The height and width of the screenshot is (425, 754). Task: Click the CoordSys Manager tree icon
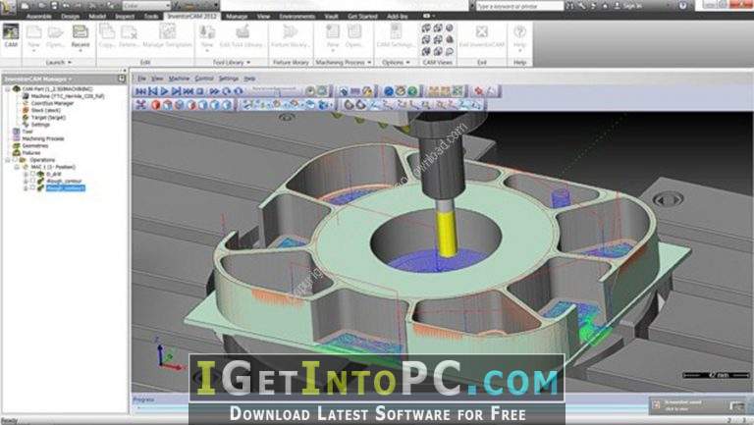26,103
